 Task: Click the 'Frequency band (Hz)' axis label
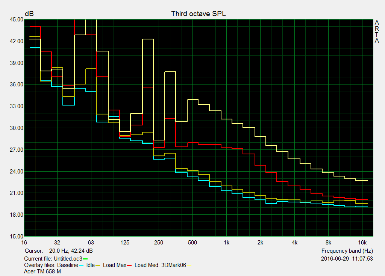pos(347,251)
